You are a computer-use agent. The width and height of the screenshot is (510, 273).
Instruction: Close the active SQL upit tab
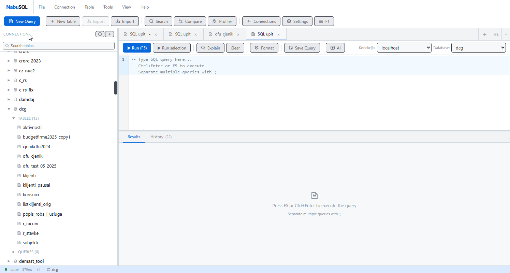(x=278, y=34)
